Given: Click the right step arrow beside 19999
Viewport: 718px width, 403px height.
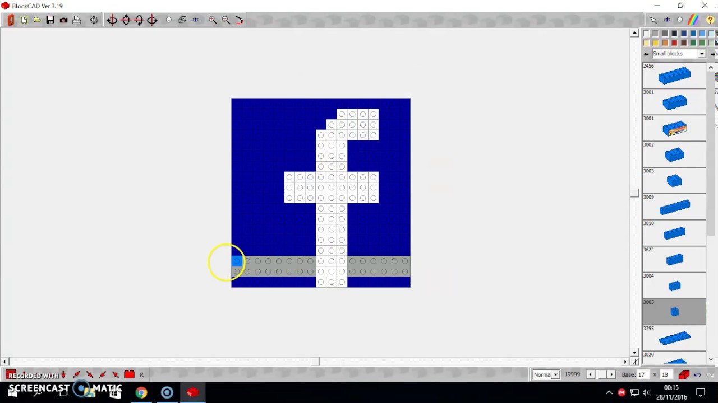Looking at the screenshot, I should 611,374.
